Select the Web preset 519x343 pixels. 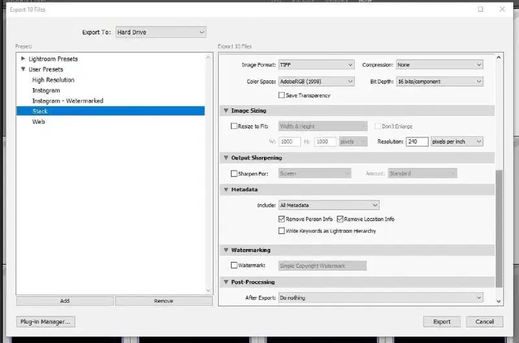(38, 121)
